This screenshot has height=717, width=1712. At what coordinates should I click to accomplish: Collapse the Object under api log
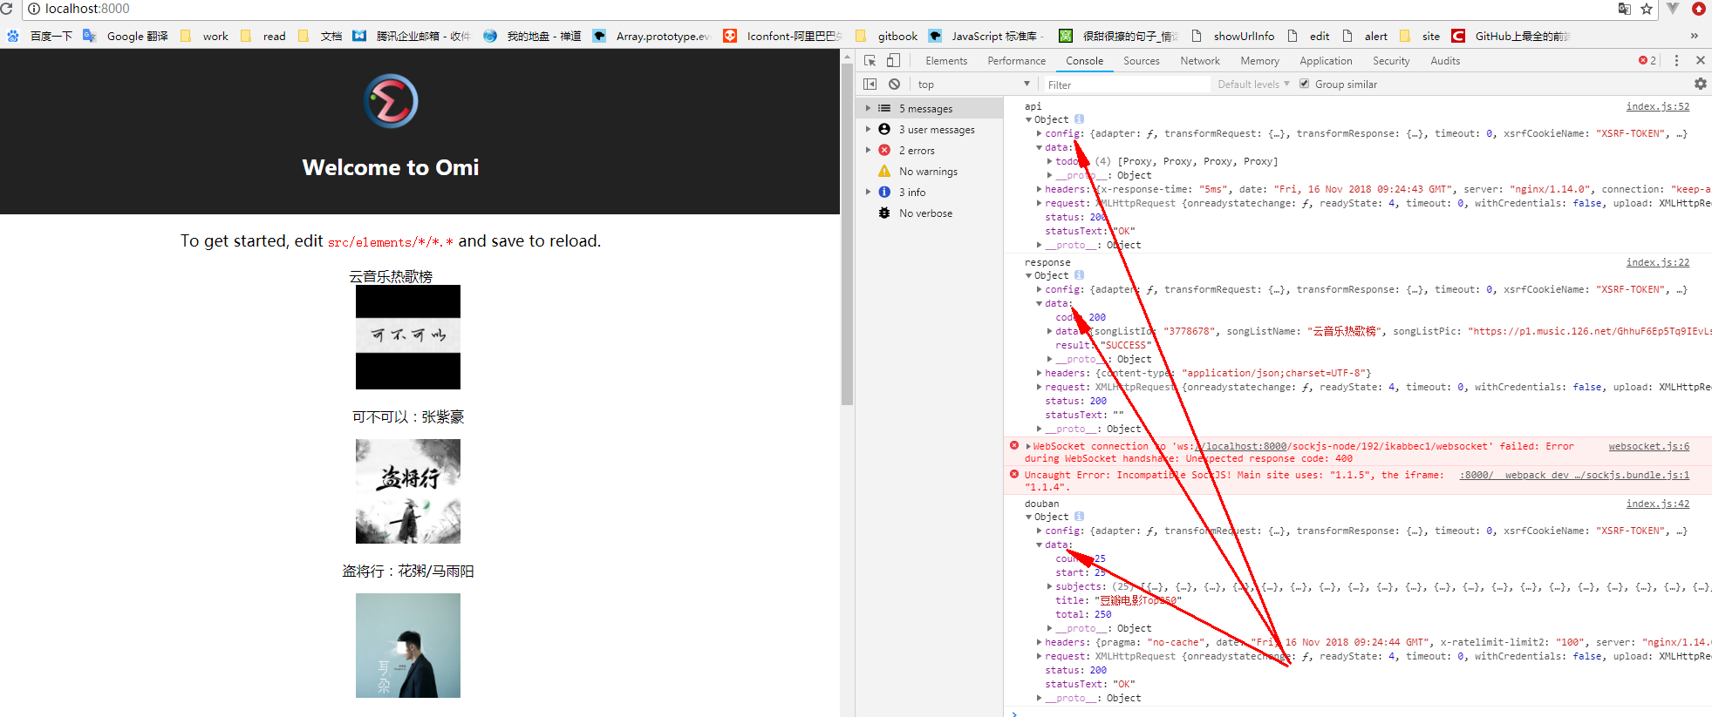coord(1029,119)
